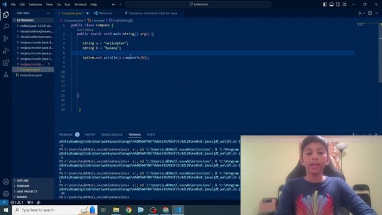Click the Compare class breadcrumb
The height and width of the screenshot is (215, 382).
[x=97, y=20]
